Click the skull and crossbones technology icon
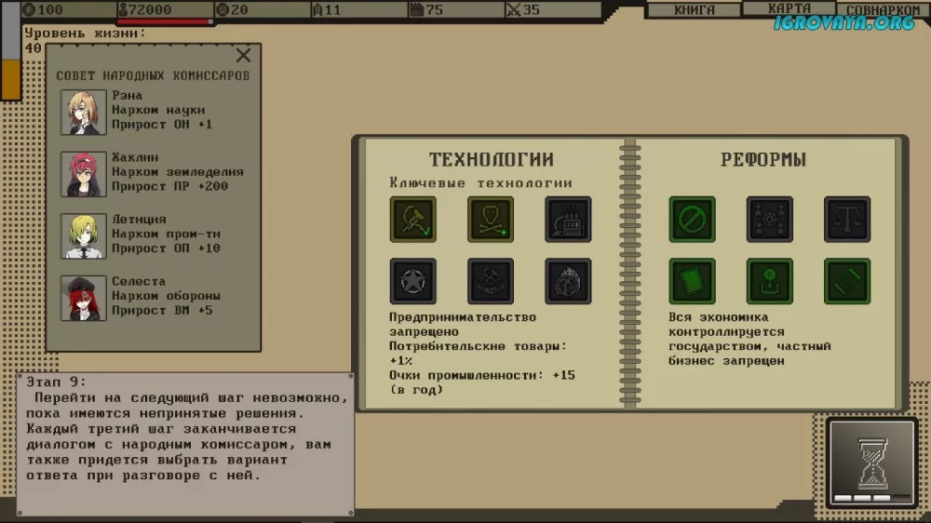The width and height of the screenshot is (931, 523). [490, 220]
